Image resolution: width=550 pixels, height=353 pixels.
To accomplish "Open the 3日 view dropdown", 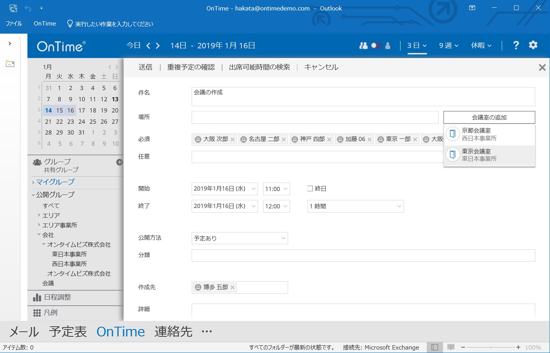I will [417, 45].
